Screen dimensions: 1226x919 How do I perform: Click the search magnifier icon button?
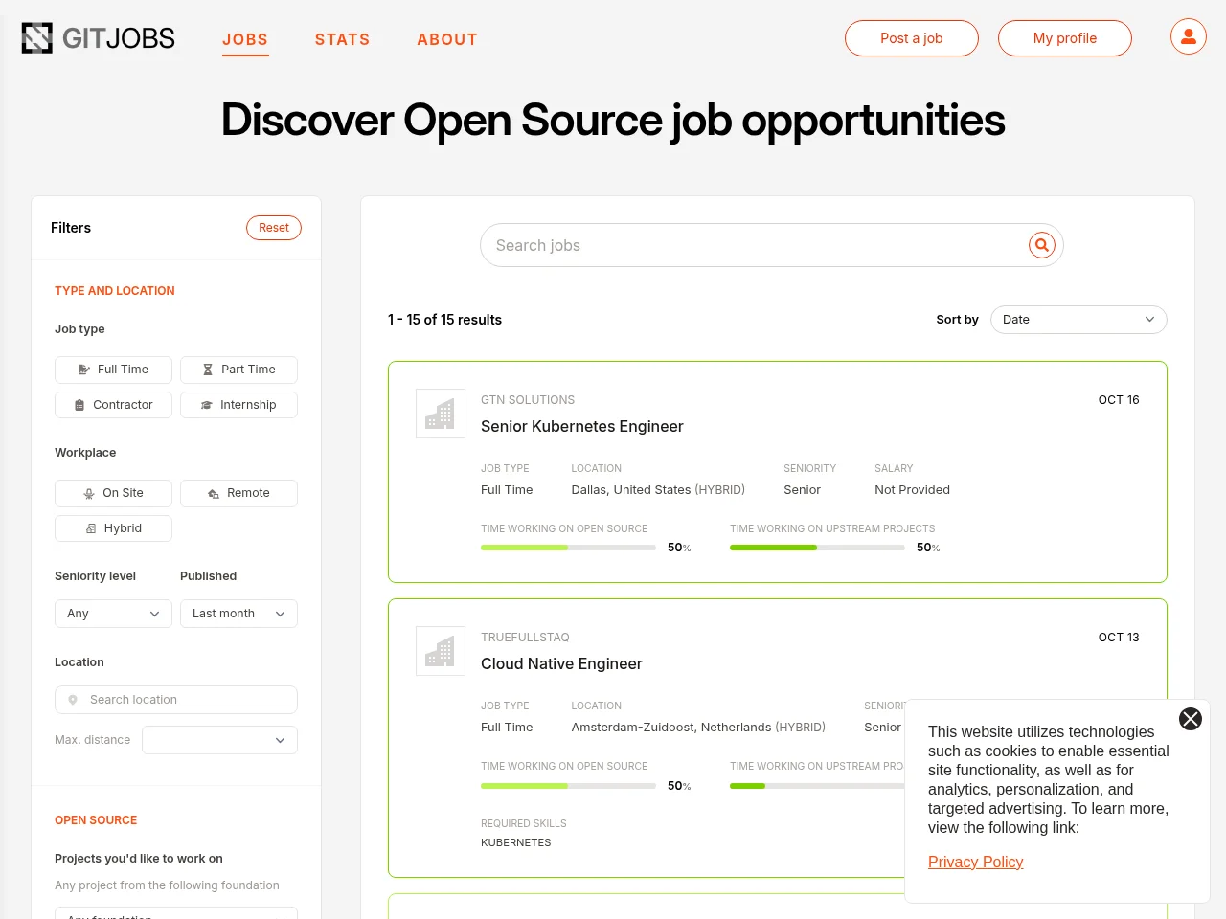pyautogui.click(x=1042, y=245)
